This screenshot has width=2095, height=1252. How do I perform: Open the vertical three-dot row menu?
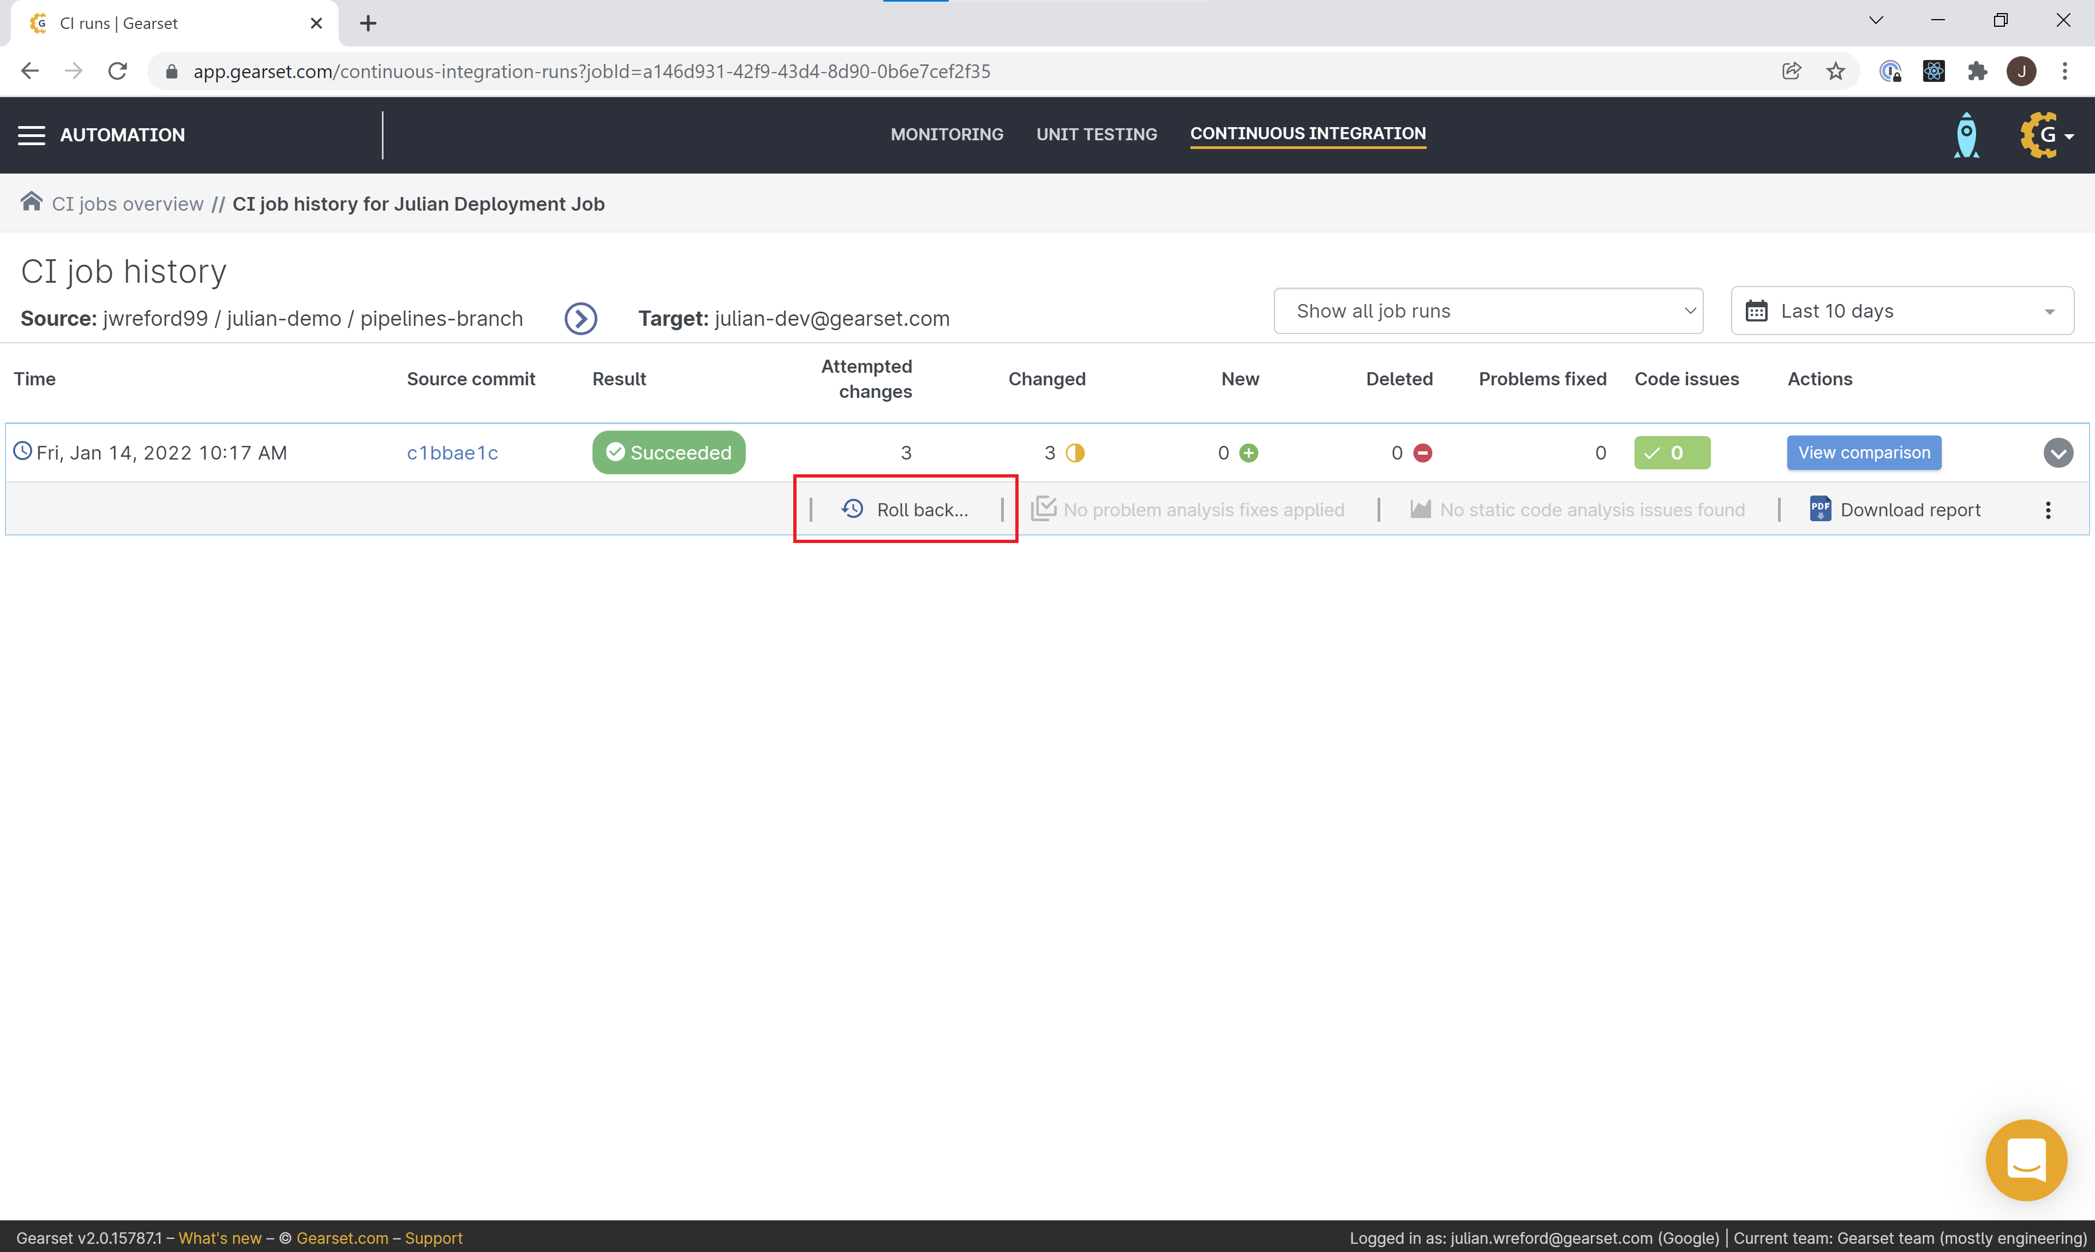[x=2047, y=510]
